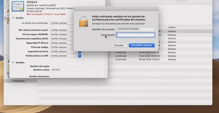Image resolution: width=219 pixels, height=113 pixels.
Task: Click 'certificado' type in 27 dic 2038 row
Action: point(121,52)
